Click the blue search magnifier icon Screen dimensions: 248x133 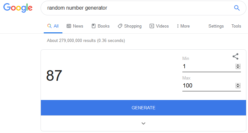(237, 8)
